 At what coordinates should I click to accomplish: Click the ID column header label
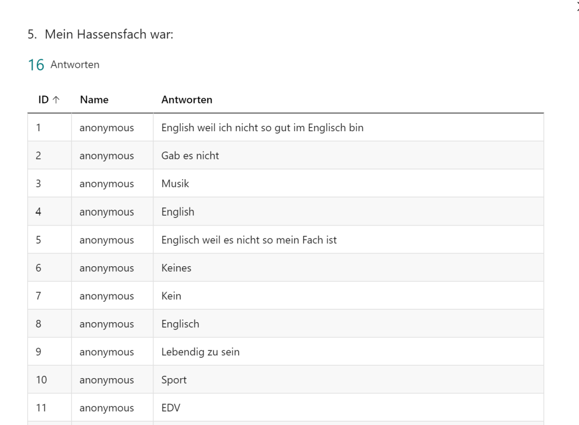pos(43,100)
